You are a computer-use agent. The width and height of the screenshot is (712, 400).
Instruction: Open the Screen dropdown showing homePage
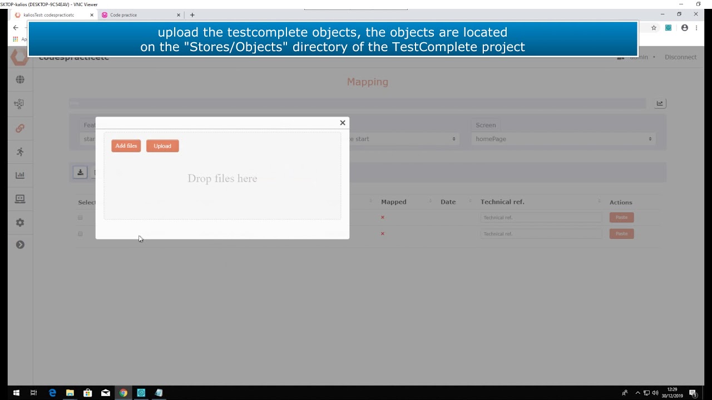coord(563,139)
